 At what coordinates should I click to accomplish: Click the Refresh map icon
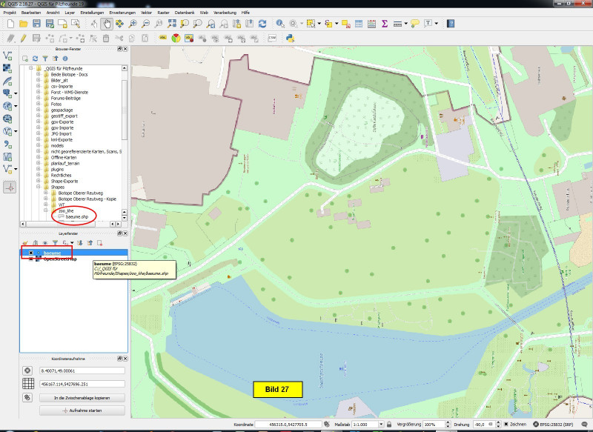(x=262, y=24)
